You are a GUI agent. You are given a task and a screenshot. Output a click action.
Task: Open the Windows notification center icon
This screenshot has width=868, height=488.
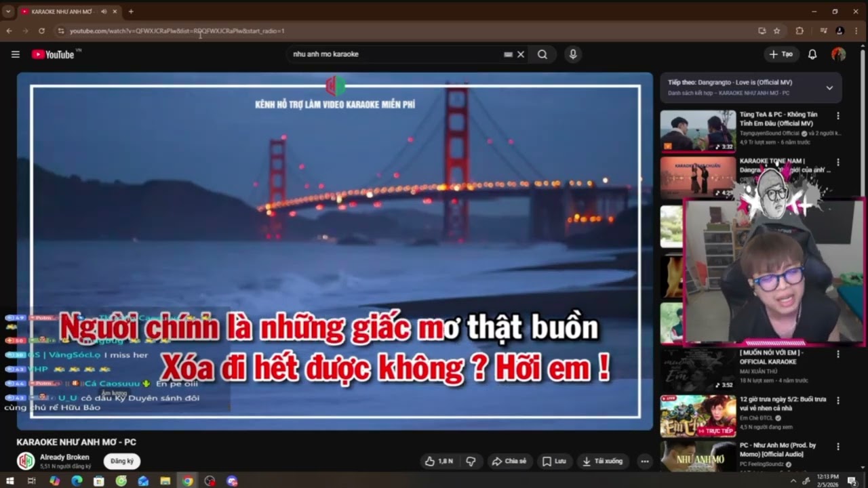(x=852, y=481)
